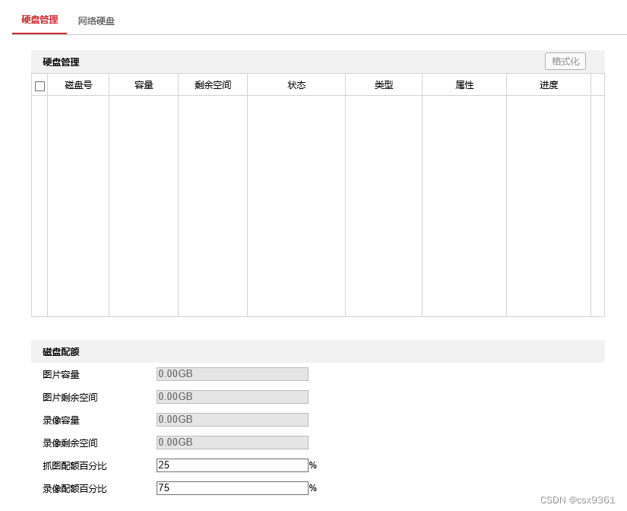Click the 格式化 button
This screenshot has height=511, width=627.
(x=565, y=62)
